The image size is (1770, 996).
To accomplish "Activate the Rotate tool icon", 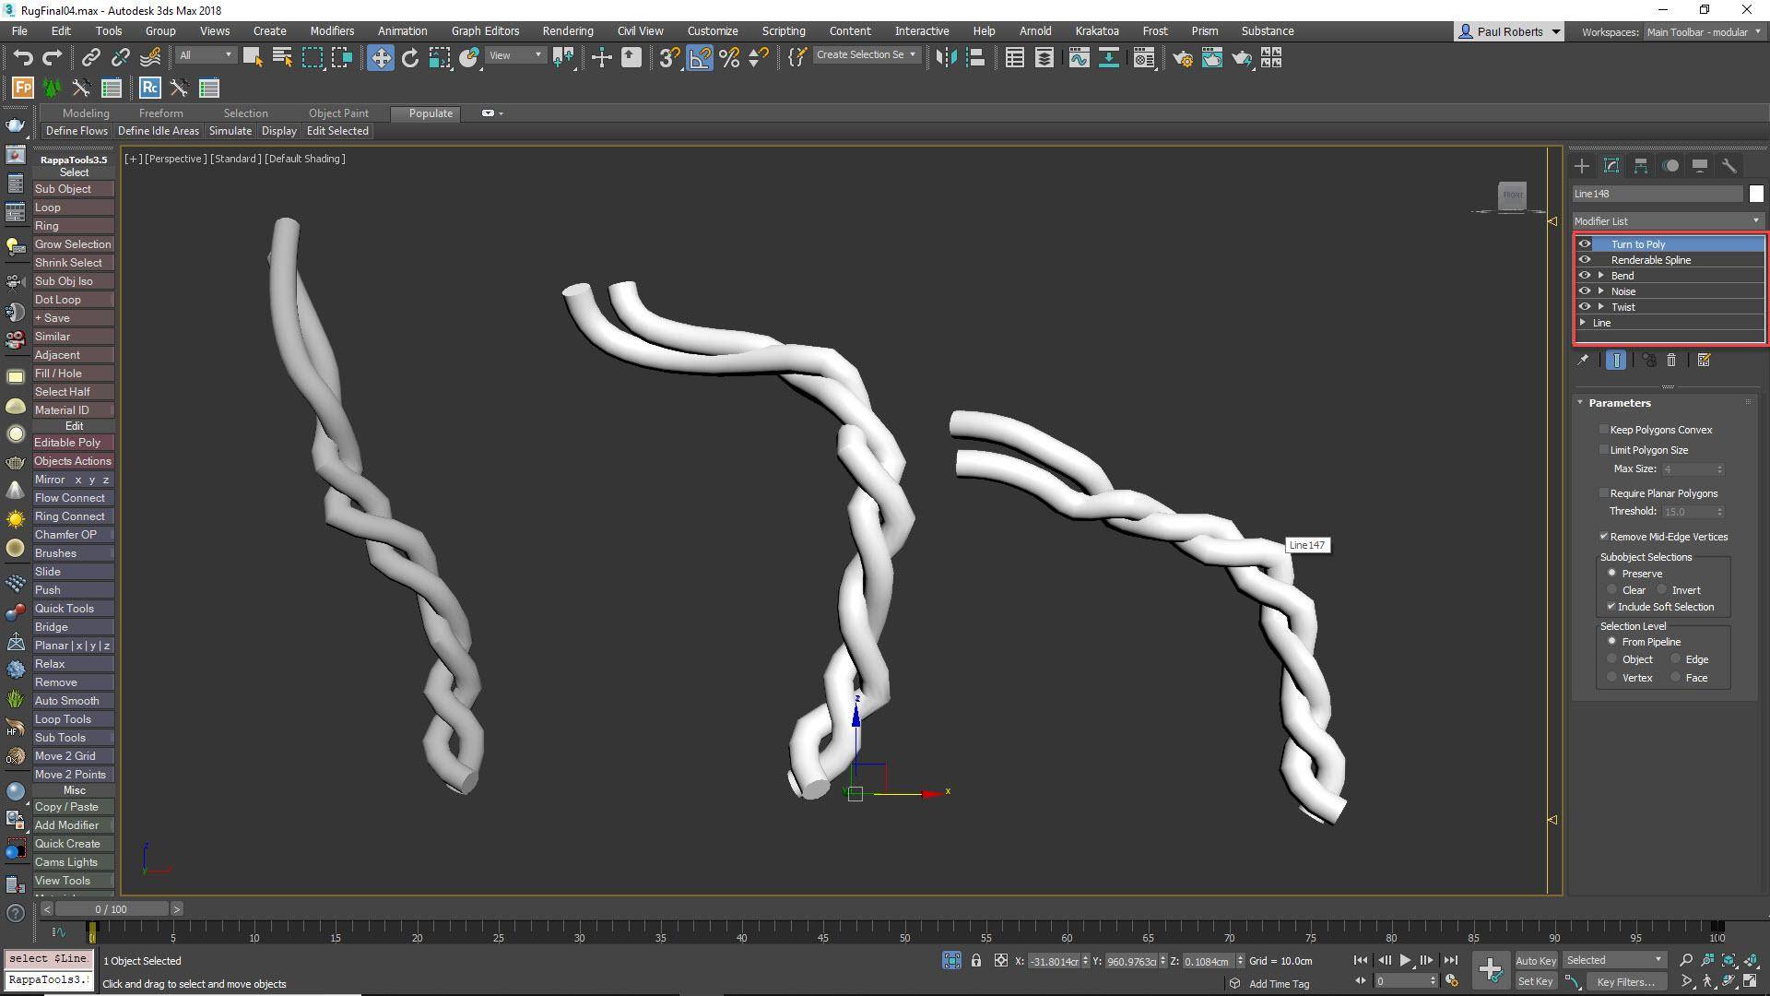I will pos(410,58).
